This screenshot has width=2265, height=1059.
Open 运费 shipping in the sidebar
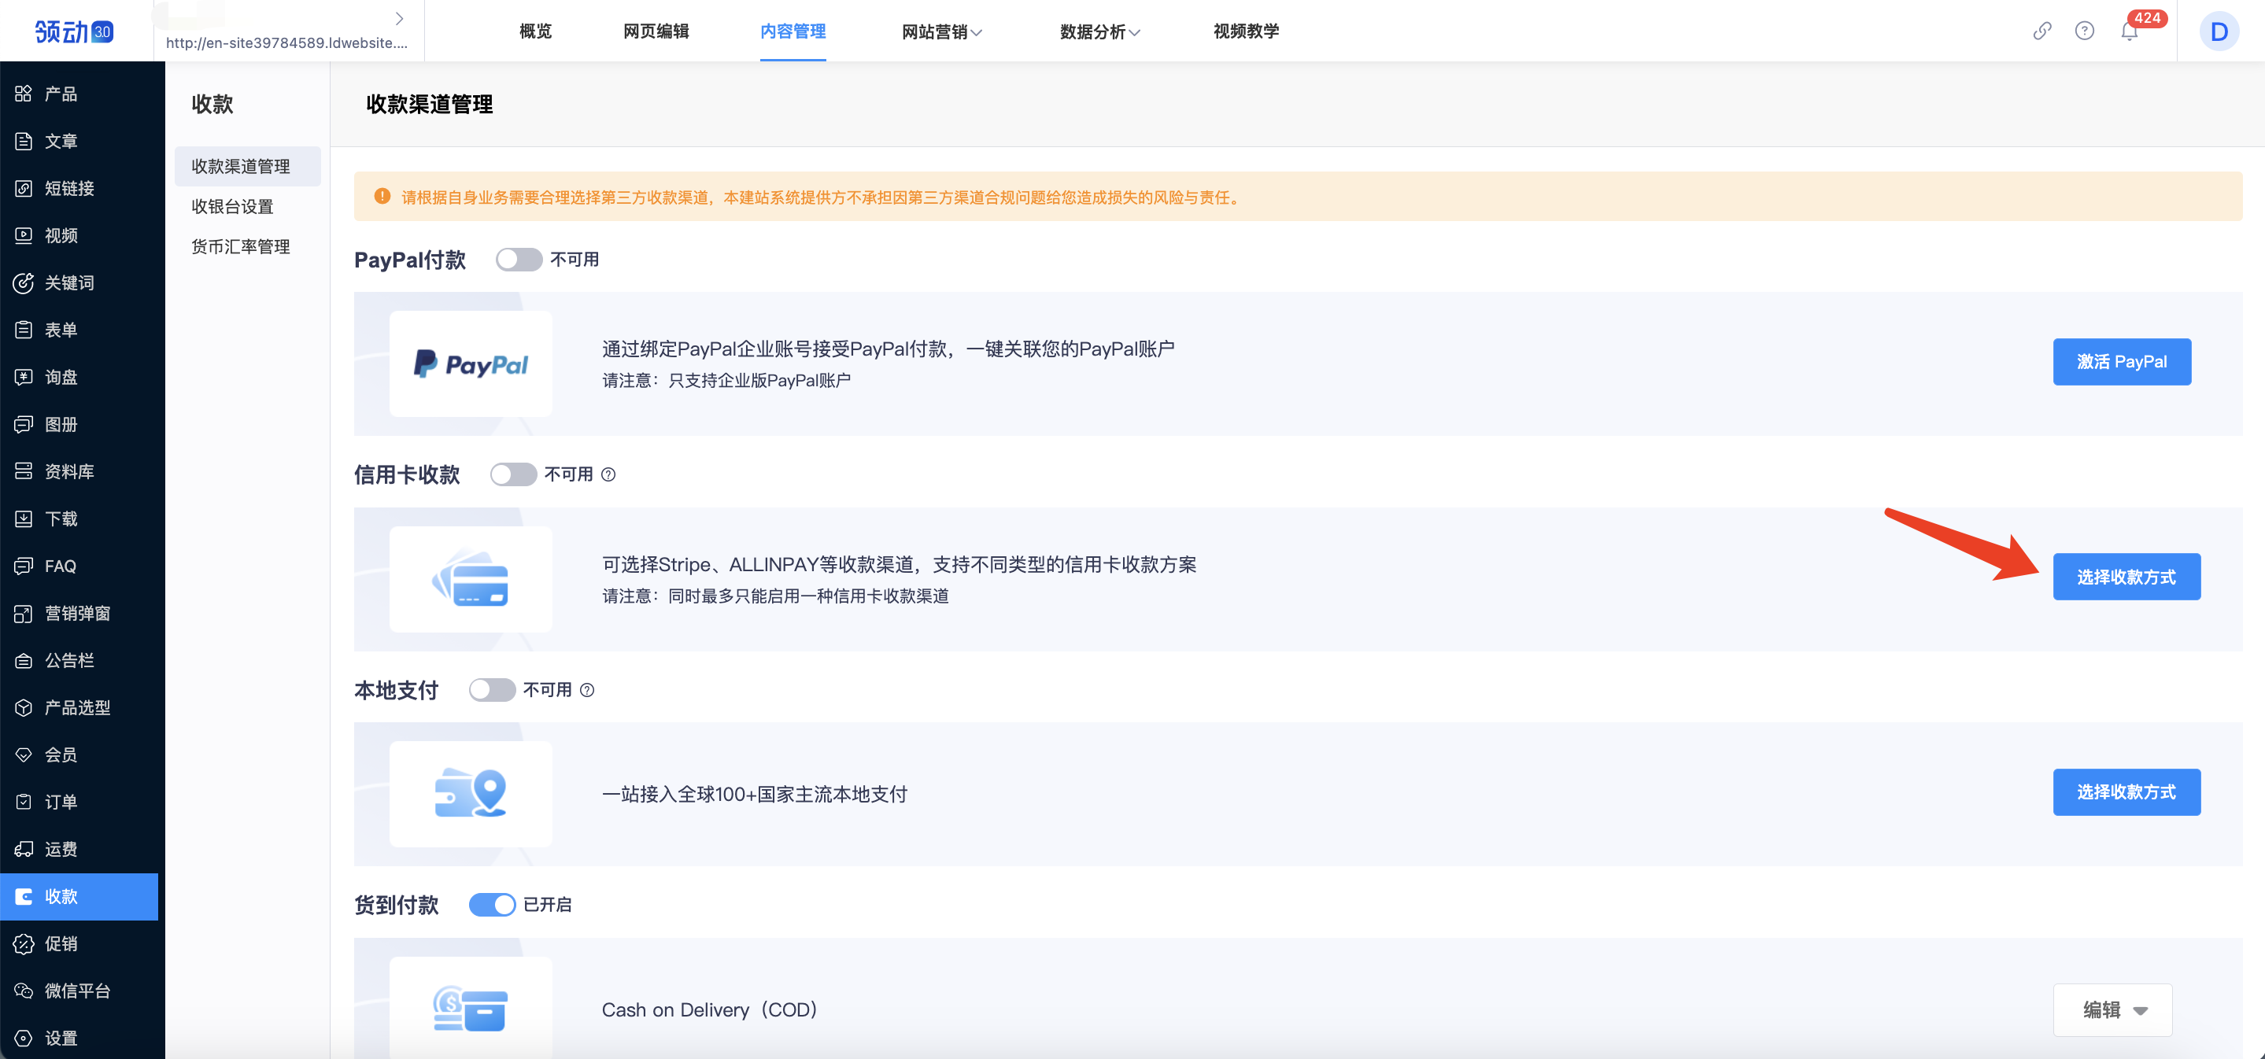pos(61,849)
